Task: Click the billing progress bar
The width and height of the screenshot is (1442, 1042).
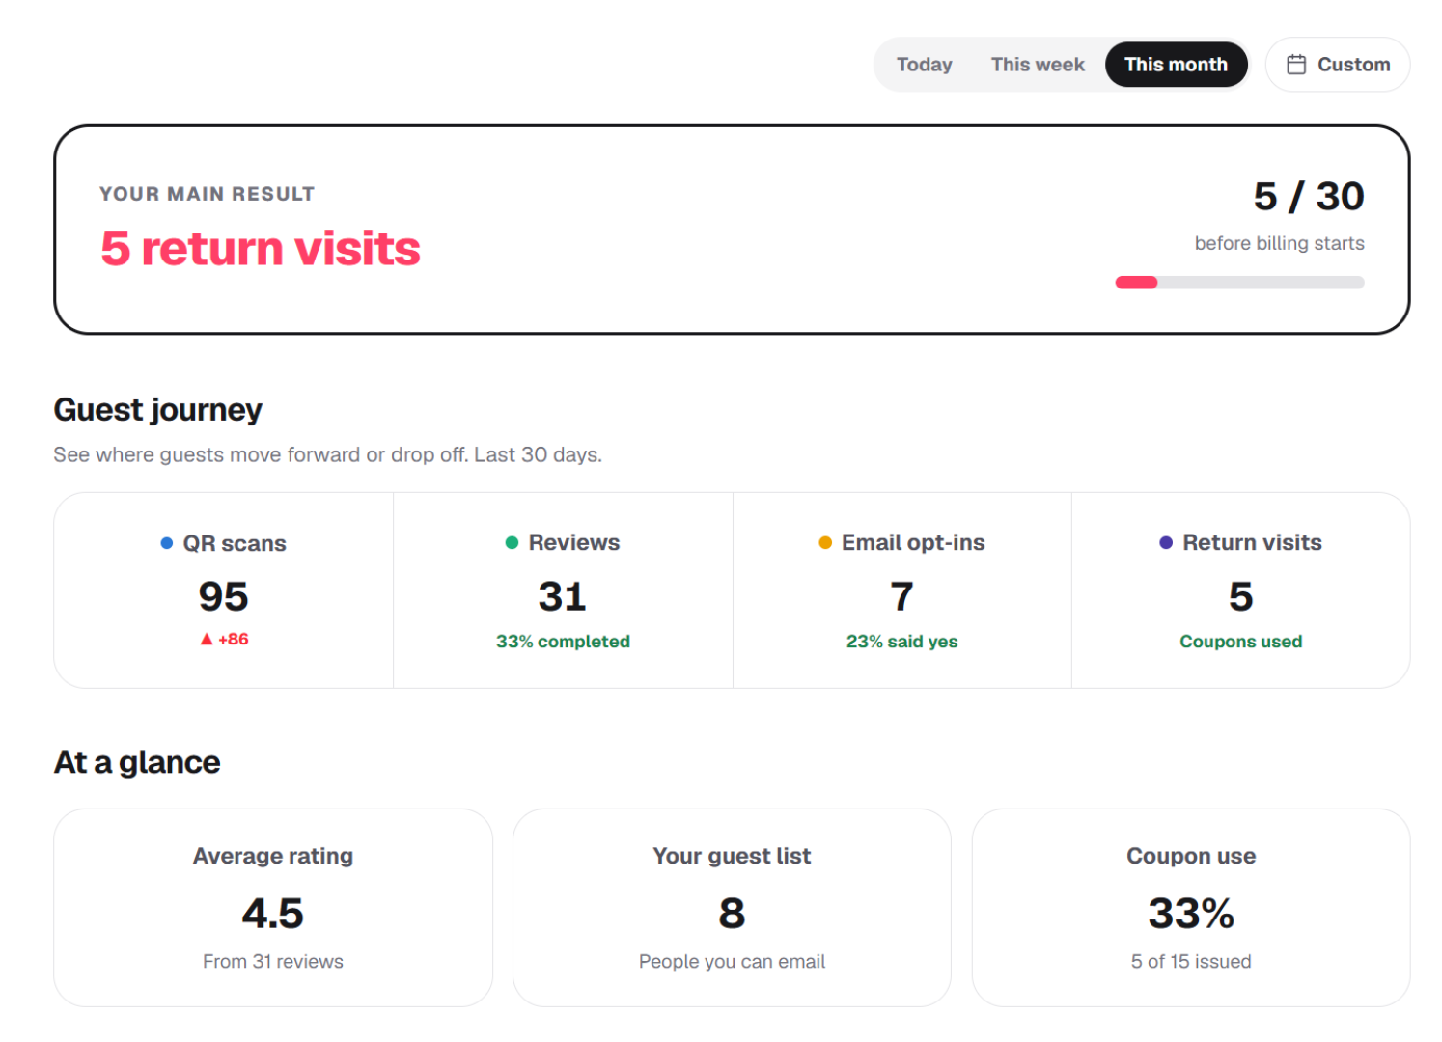Action: [x=1239, y=283]
